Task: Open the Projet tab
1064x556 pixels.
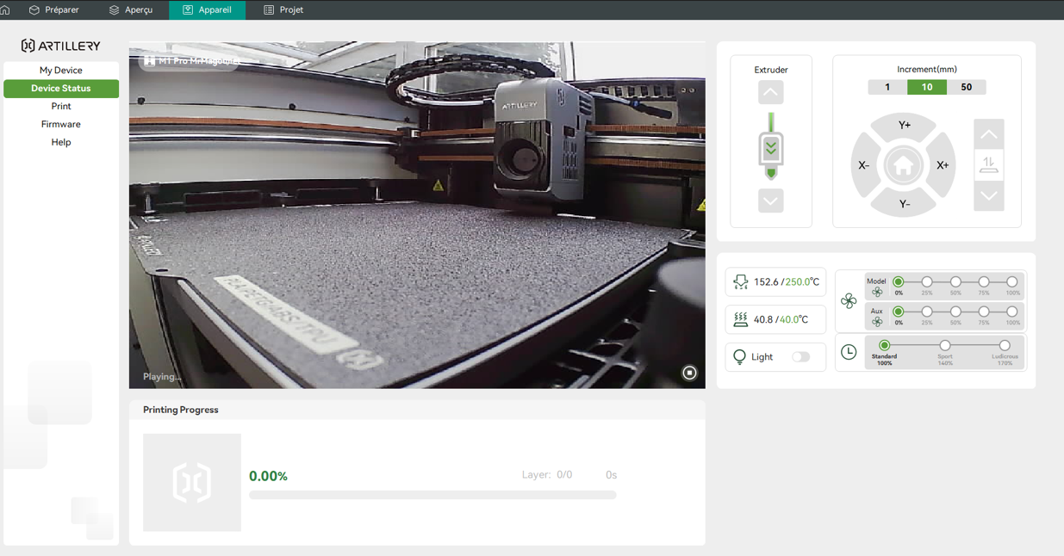Action: [x=283, y=9]
